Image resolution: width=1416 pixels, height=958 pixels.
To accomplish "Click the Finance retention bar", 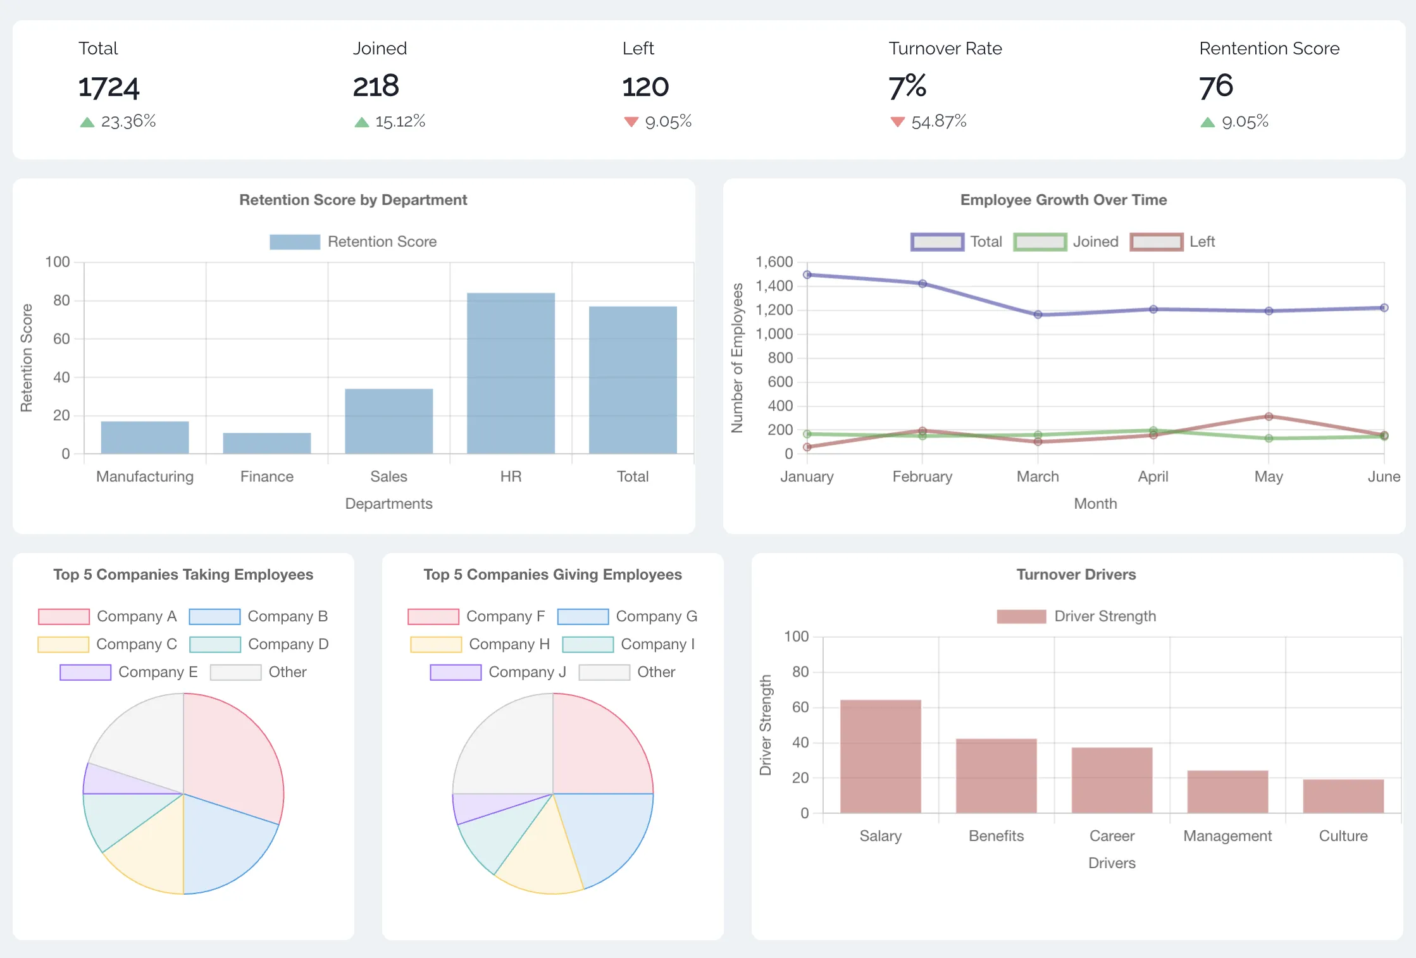I will tap(267, 443).
